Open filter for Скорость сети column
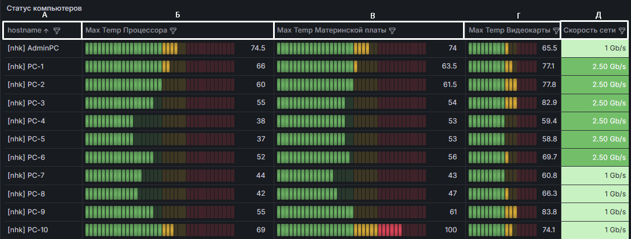Viewport: 631px width, 239px height. click(x=622, y=30)
